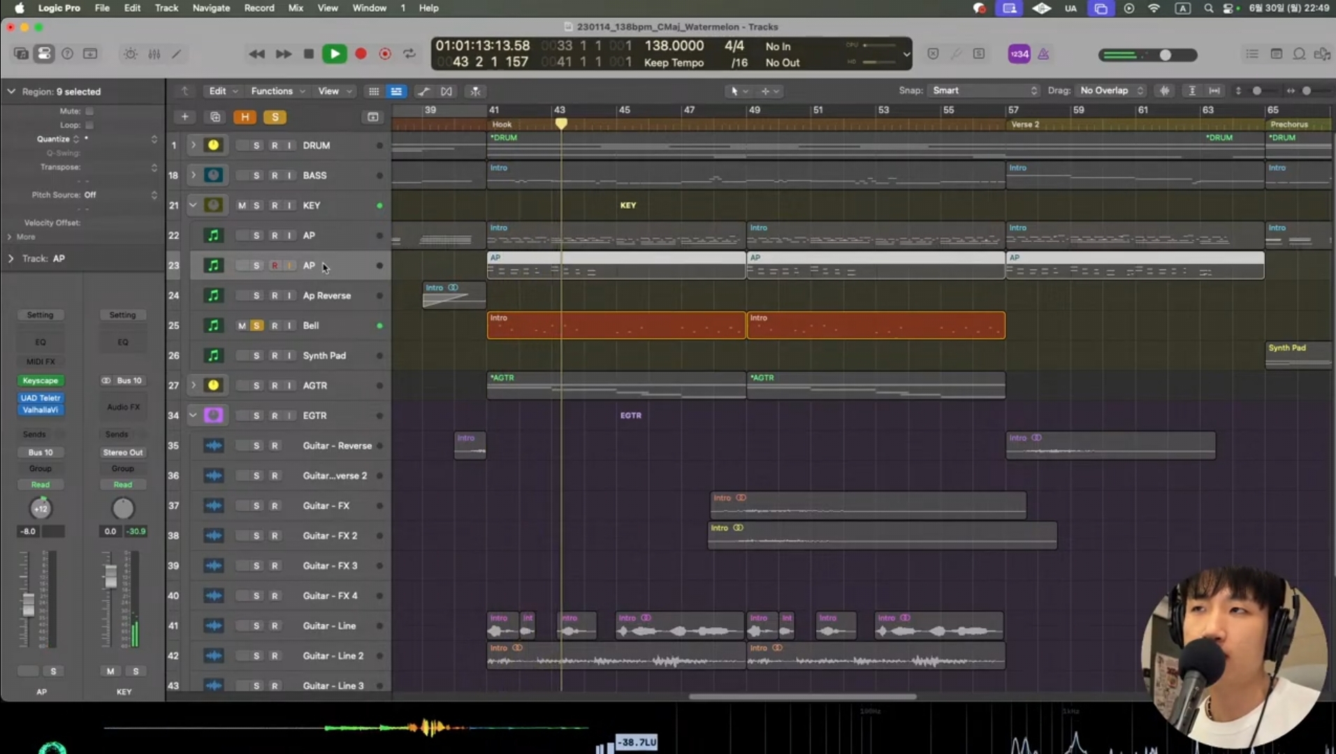
Task: Click the DRUM track yellow icon
Action: pos(213,145)
